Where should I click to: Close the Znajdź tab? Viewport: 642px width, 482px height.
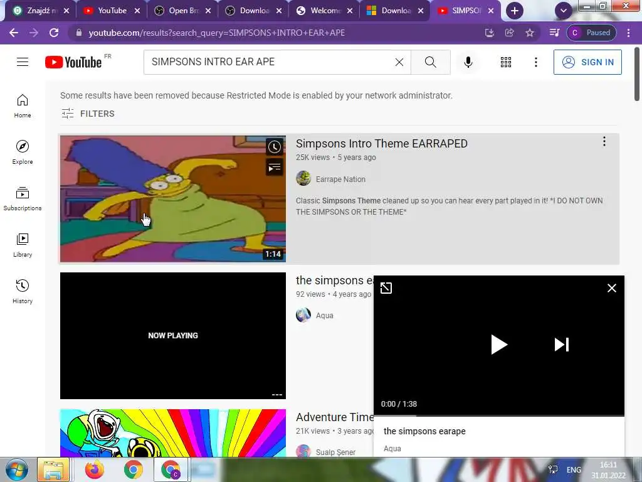click(66, 11)
